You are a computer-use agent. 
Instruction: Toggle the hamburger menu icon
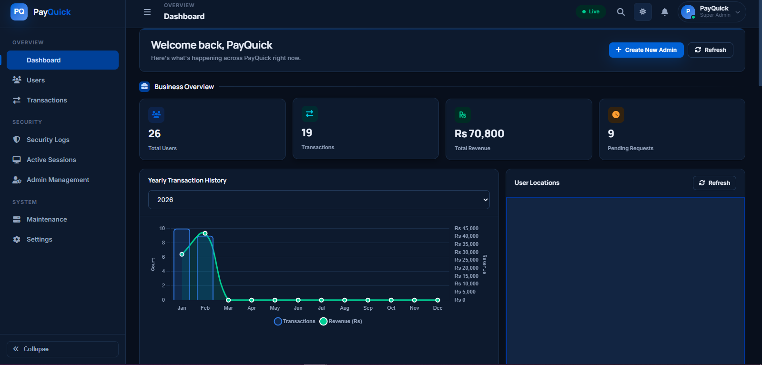[x=147, y=12]
